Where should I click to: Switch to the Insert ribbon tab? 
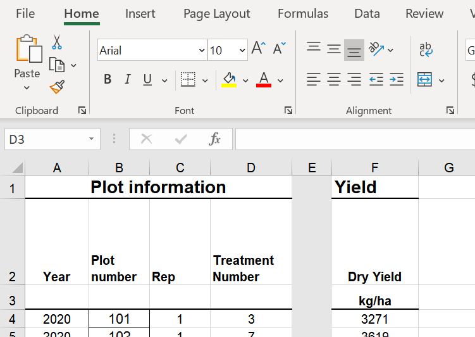click(x=140, y=14)
